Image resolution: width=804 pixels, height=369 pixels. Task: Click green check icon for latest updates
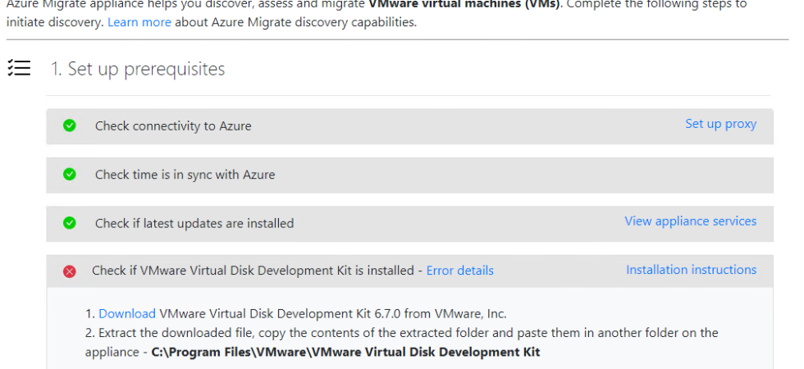[x=69, y=223]
